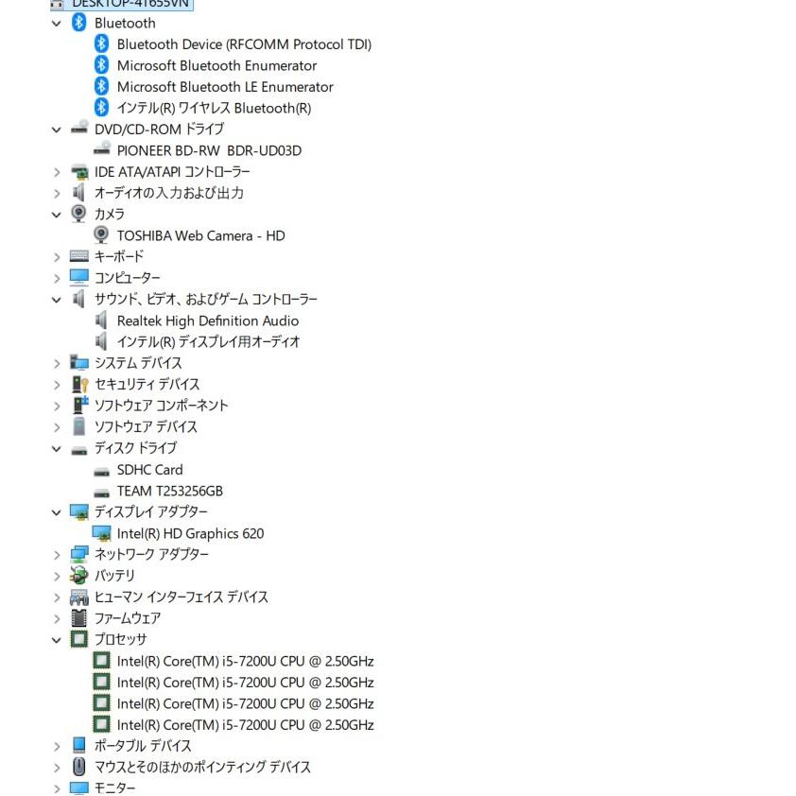
Task: Expand the キーボード category
Action: tap(57, 256)
